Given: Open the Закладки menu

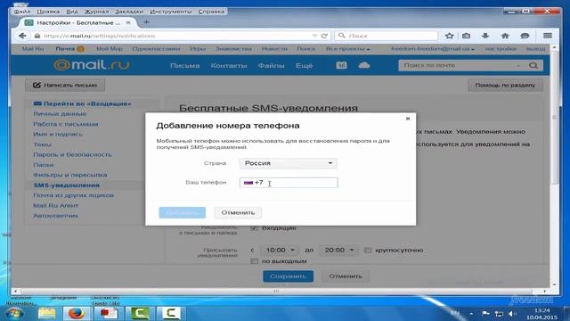Looking at the screenshot, I should tap(129, 12).
